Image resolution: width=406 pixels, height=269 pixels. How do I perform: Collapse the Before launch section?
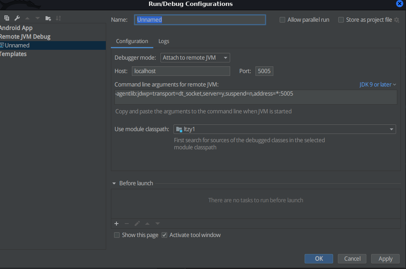tap(114, 183)
